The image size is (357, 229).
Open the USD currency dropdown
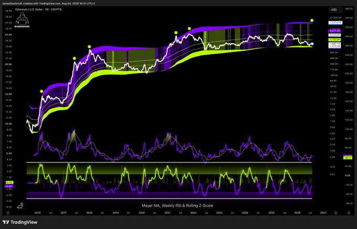click(x=335, y=9)
